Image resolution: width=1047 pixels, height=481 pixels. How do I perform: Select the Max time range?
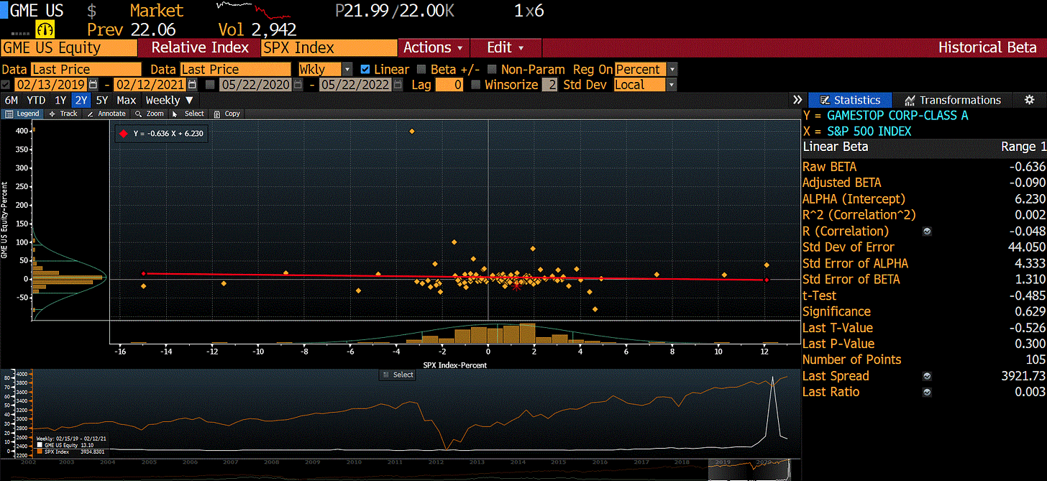coord(127,100)
